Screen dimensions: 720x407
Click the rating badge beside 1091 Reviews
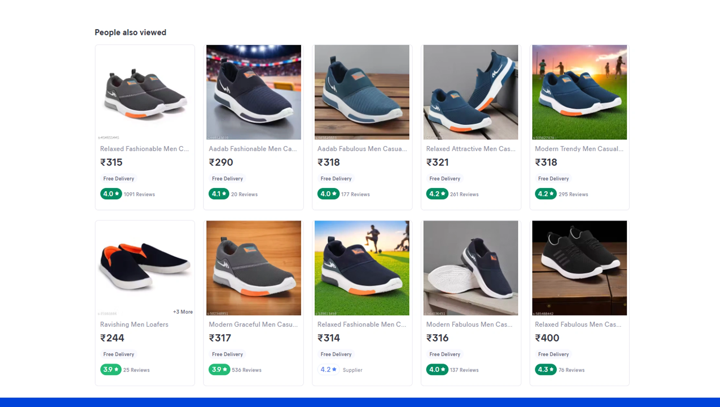(111, 194)
